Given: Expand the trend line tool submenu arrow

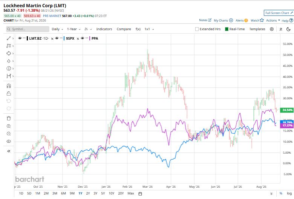Looking at the screenshot, I should (x=13, y=39).
